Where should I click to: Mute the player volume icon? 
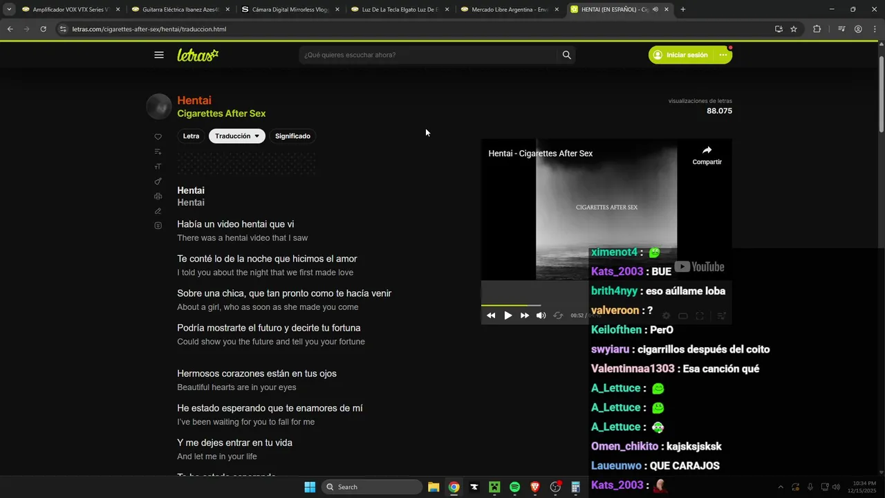point(541,315)
